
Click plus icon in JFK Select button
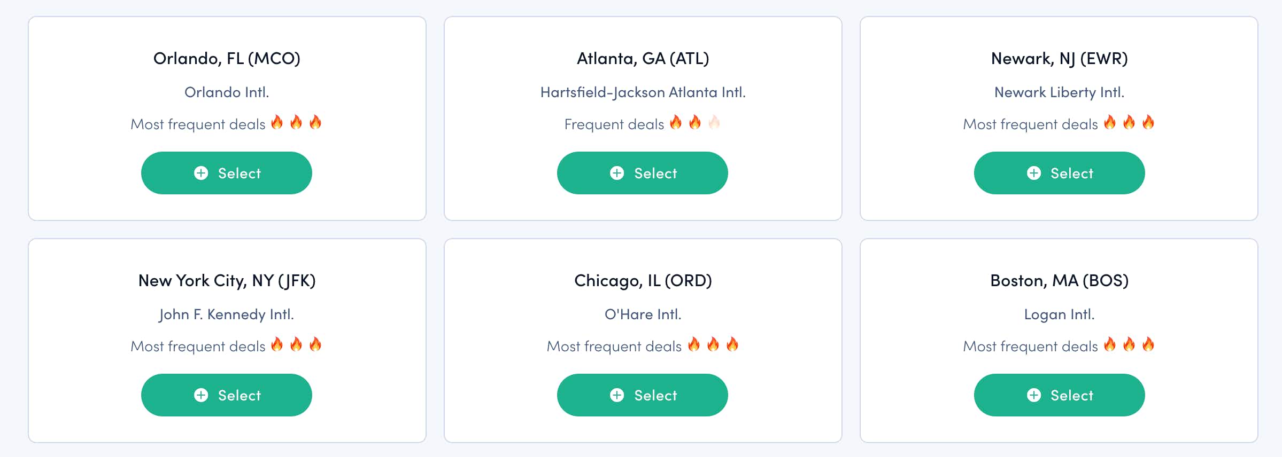click(x=201, y=395)
